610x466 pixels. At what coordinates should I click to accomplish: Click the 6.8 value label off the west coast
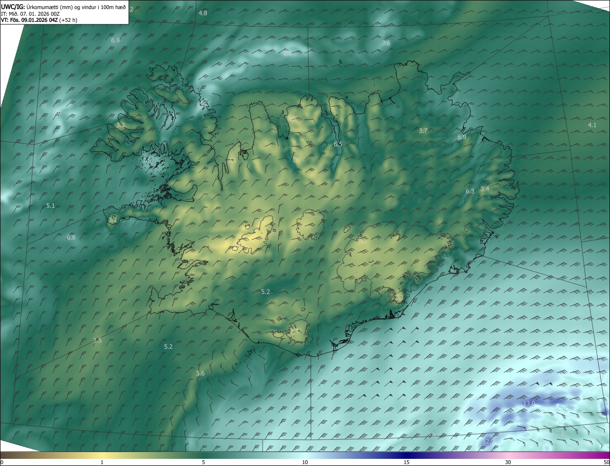pyautogui.click(x=71, y=237)
